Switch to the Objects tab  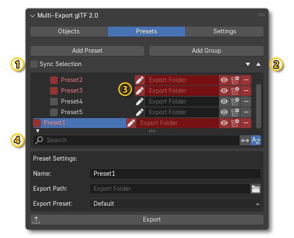pos(69,31)
